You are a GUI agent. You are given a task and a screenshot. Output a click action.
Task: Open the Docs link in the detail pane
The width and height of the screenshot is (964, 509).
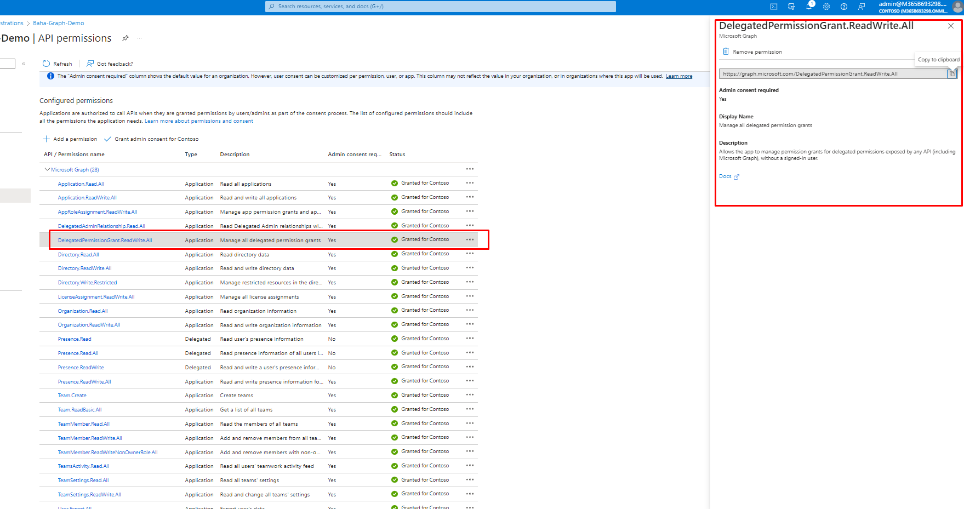pyautogui.click(x=726, y=176)
